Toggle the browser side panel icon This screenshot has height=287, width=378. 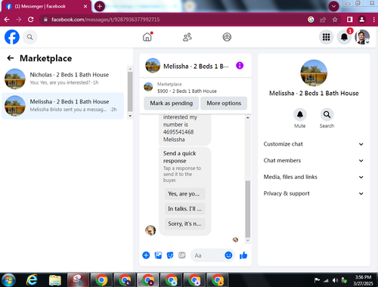[x=349, y=20]
